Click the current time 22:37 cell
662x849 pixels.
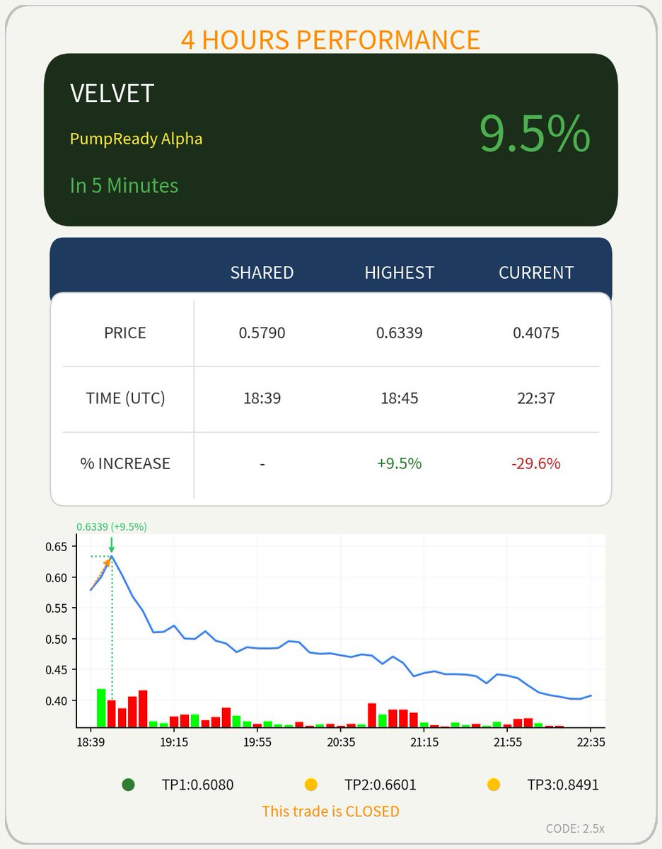(x=536, y=398)
